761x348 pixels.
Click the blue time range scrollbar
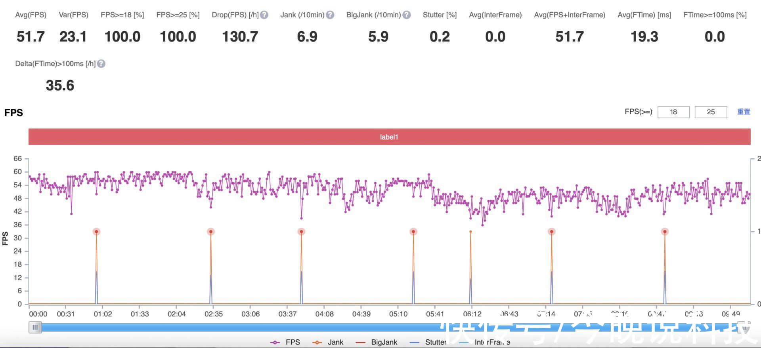click(x=389, y=327)
